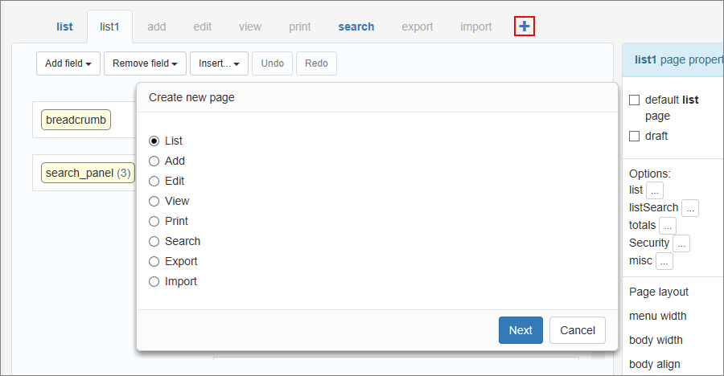Switch to the search tab

[x=356, y=27]
